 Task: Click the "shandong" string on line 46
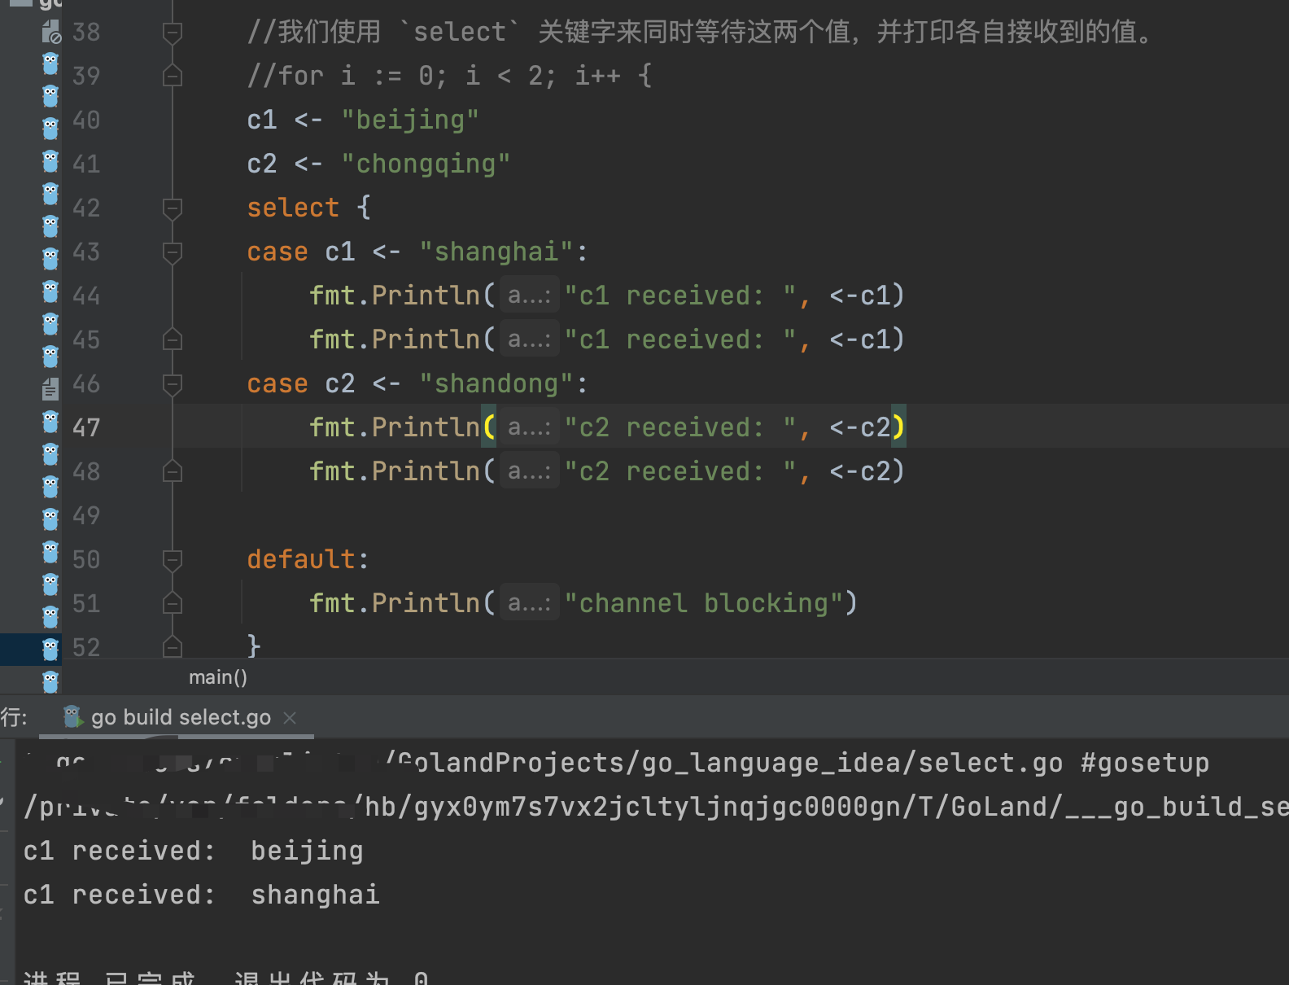pos(496,384)
